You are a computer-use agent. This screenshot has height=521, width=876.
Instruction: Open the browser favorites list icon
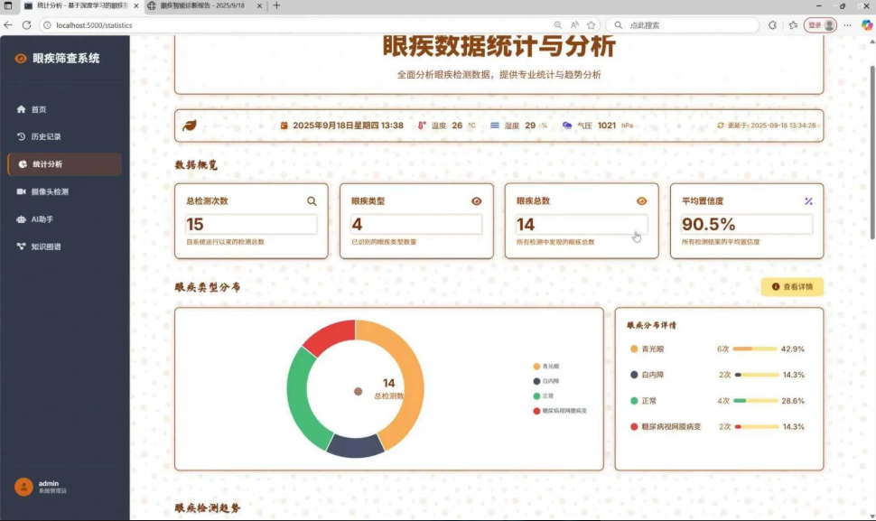[x=793, y=25]
